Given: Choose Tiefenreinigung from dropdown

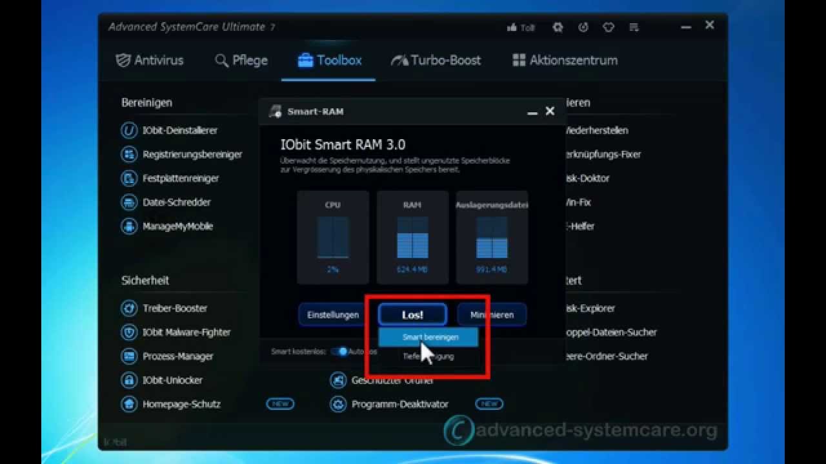Looking at the screenshot, I should click(428, 356).
